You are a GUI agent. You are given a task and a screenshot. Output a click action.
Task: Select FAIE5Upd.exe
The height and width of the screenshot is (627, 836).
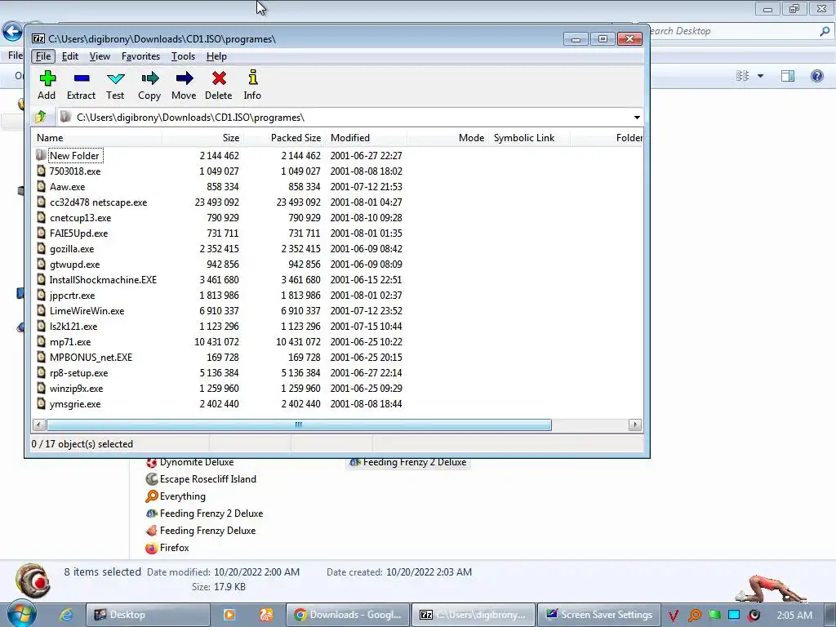pyautogui.click(x=79, y=233)
